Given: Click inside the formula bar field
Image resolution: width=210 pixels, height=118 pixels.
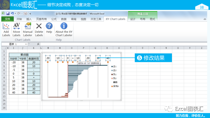Looking at the screenshot, I should (x=123, y=44).
